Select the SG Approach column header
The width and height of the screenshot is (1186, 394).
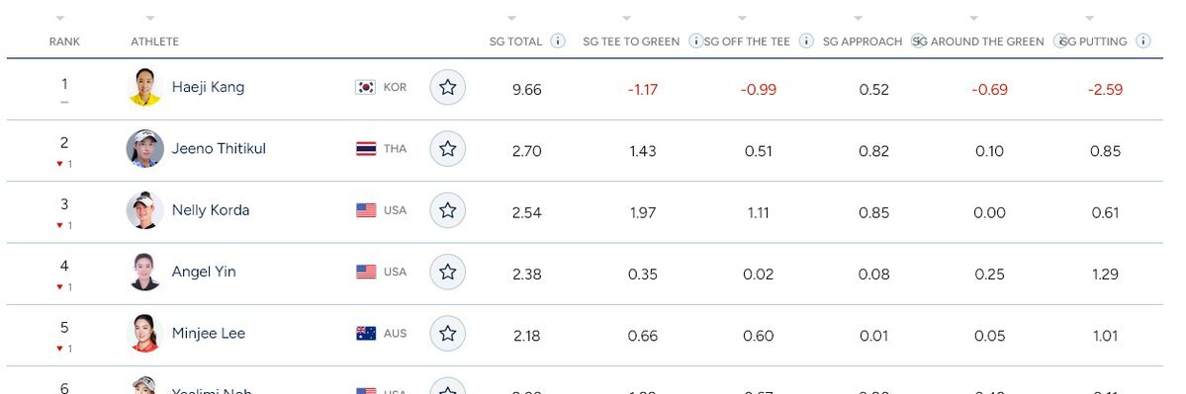(x=863, y=41)
